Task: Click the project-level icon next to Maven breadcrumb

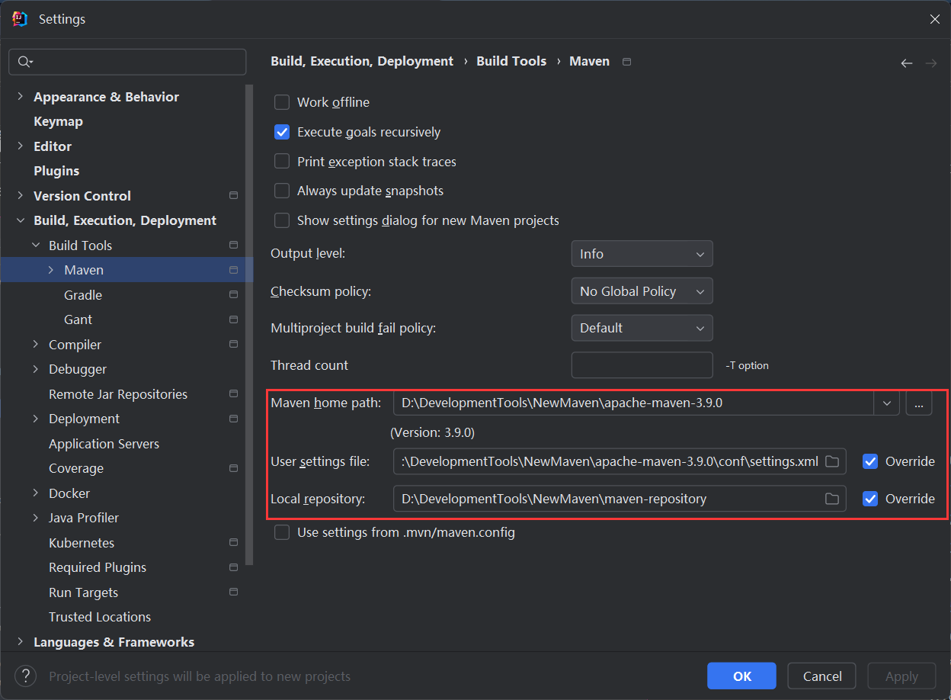Action: tap(626, 62)
